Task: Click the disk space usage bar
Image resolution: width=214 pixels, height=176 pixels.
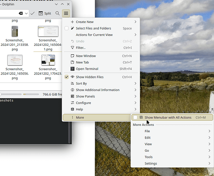Action: pos(31,94)
